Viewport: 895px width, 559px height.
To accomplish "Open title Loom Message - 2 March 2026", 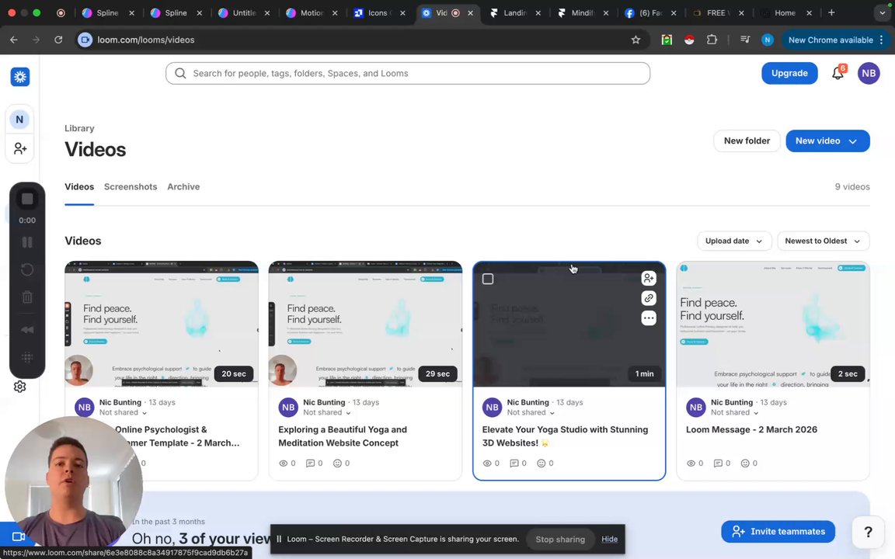I will click(751, 429).
